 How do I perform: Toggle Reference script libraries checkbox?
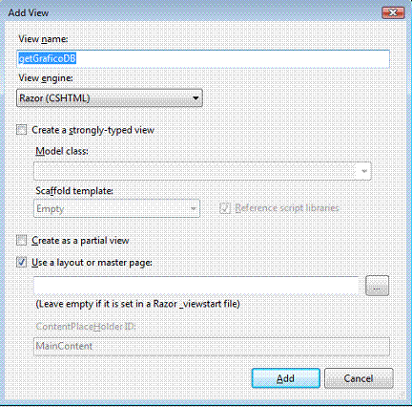[x=225, y=208]
